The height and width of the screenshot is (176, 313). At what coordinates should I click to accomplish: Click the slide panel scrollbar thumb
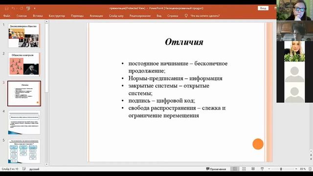(46, 58)
